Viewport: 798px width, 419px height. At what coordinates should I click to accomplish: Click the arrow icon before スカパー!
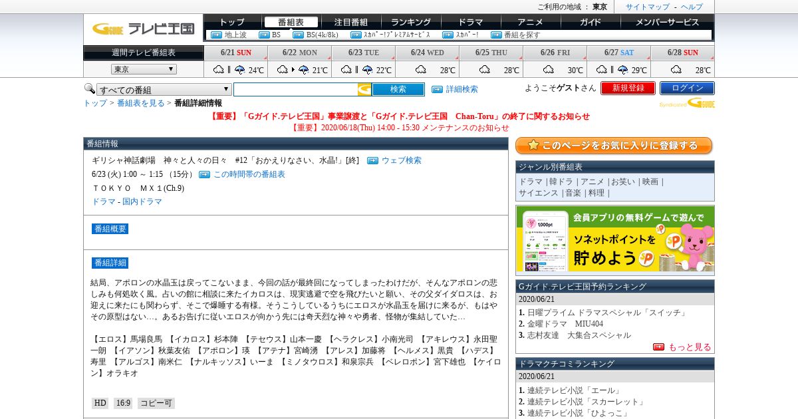pyautogui.click(x=448, y=35)
